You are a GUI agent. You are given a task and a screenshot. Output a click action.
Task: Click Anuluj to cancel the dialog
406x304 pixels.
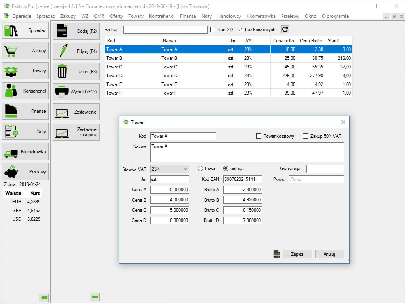pyautogui.click(x=329, y=254)
